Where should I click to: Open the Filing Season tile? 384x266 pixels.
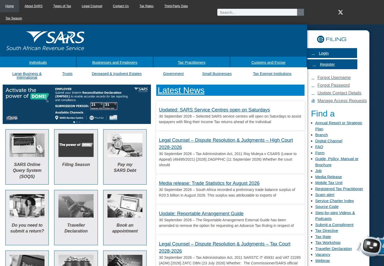click(x=76, y=157)
